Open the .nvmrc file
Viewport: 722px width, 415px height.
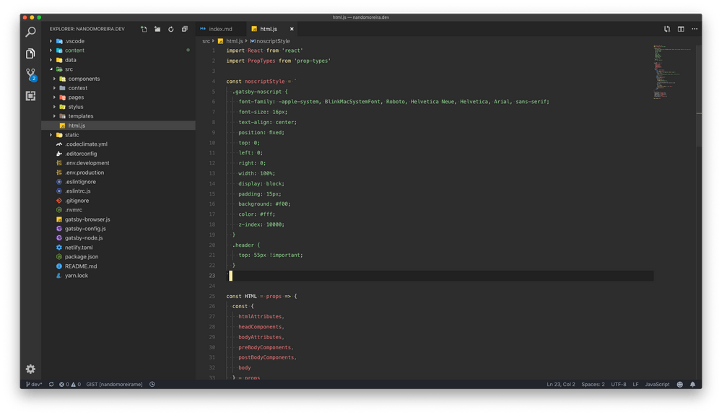tap(73, 210)
